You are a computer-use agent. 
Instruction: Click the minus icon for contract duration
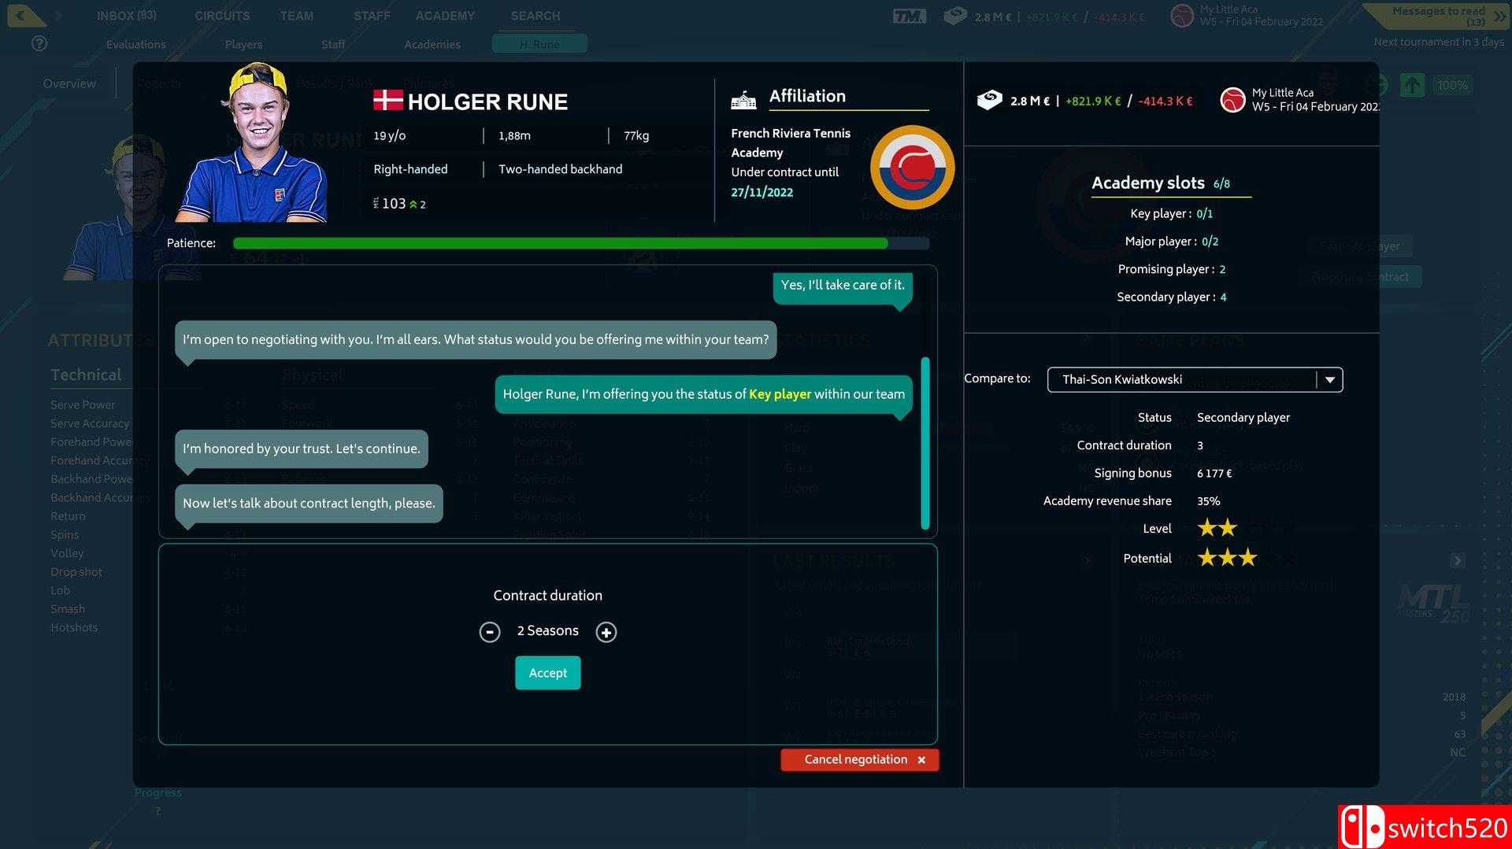pos(490,632)
